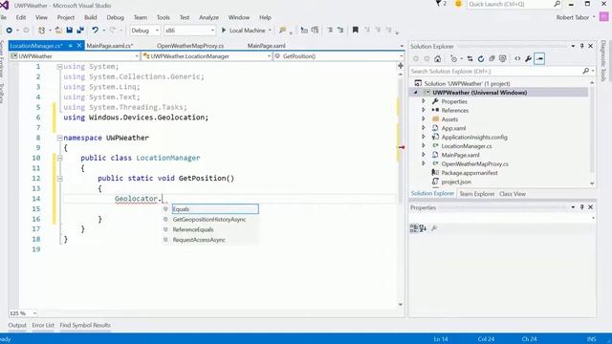
Task: Switch to the MainPage.xaml.cs tab
Action: [x=110, y=46]
